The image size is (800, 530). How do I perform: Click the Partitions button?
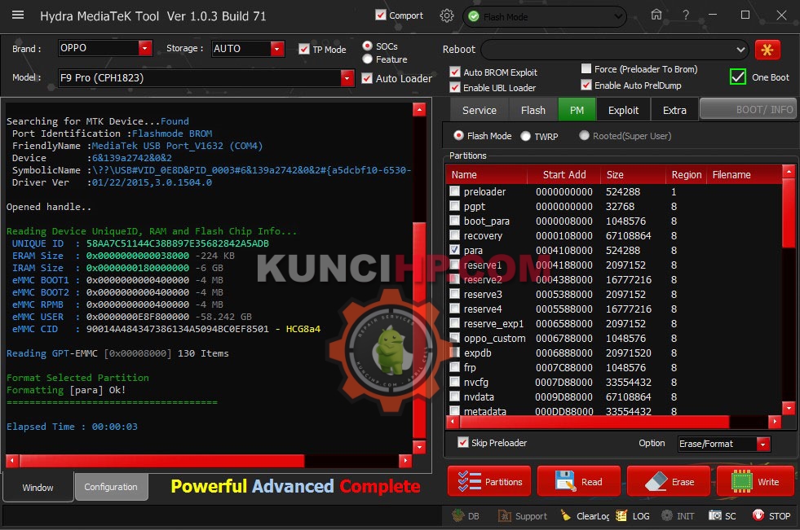point(489,481)
